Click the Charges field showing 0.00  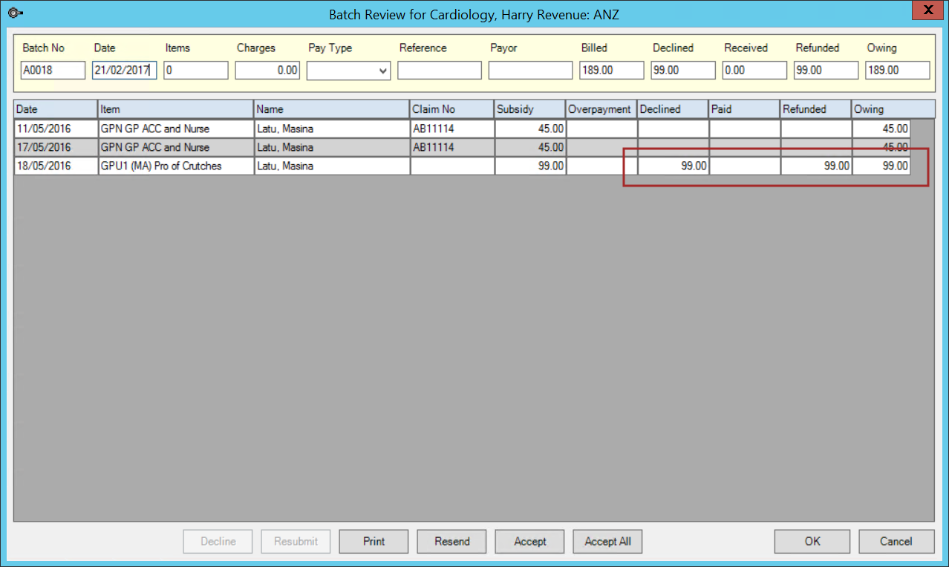pyautogui.click(x=267, y=71)
